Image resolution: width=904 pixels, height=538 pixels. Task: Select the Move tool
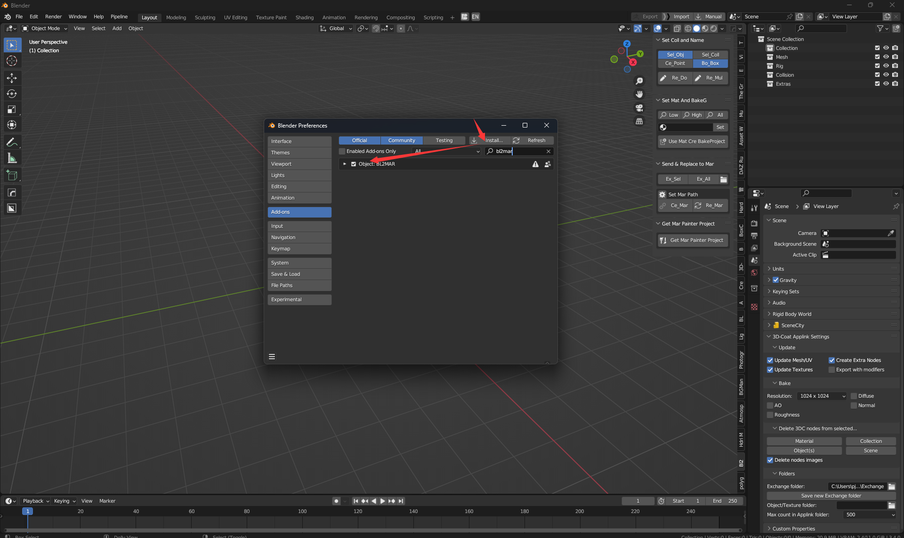[x=12, y=78]
